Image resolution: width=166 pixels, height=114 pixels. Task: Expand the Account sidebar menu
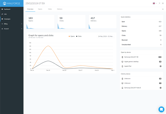tap(12, 29)
